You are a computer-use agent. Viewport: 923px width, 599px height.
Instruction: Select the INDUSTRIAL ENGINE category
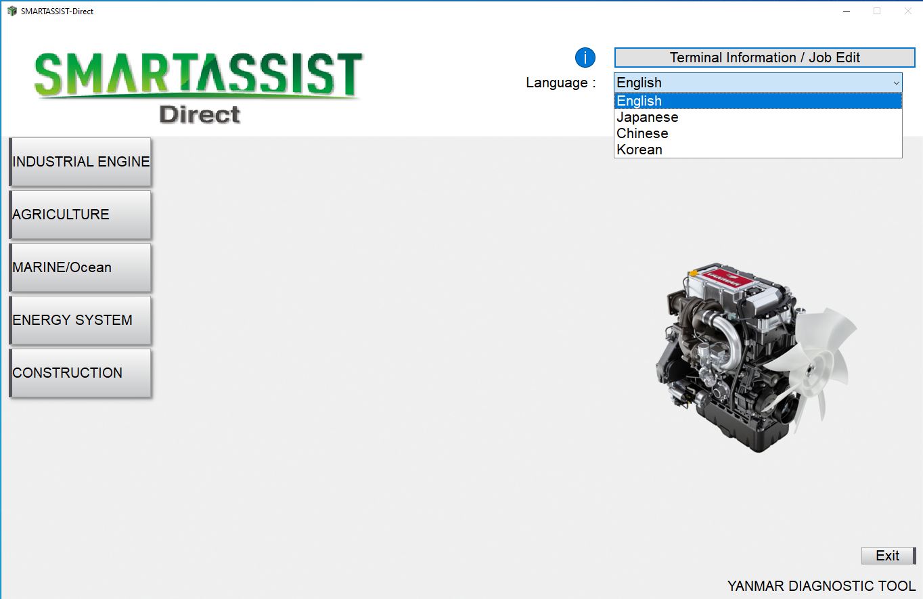click(x=80, y=161)
